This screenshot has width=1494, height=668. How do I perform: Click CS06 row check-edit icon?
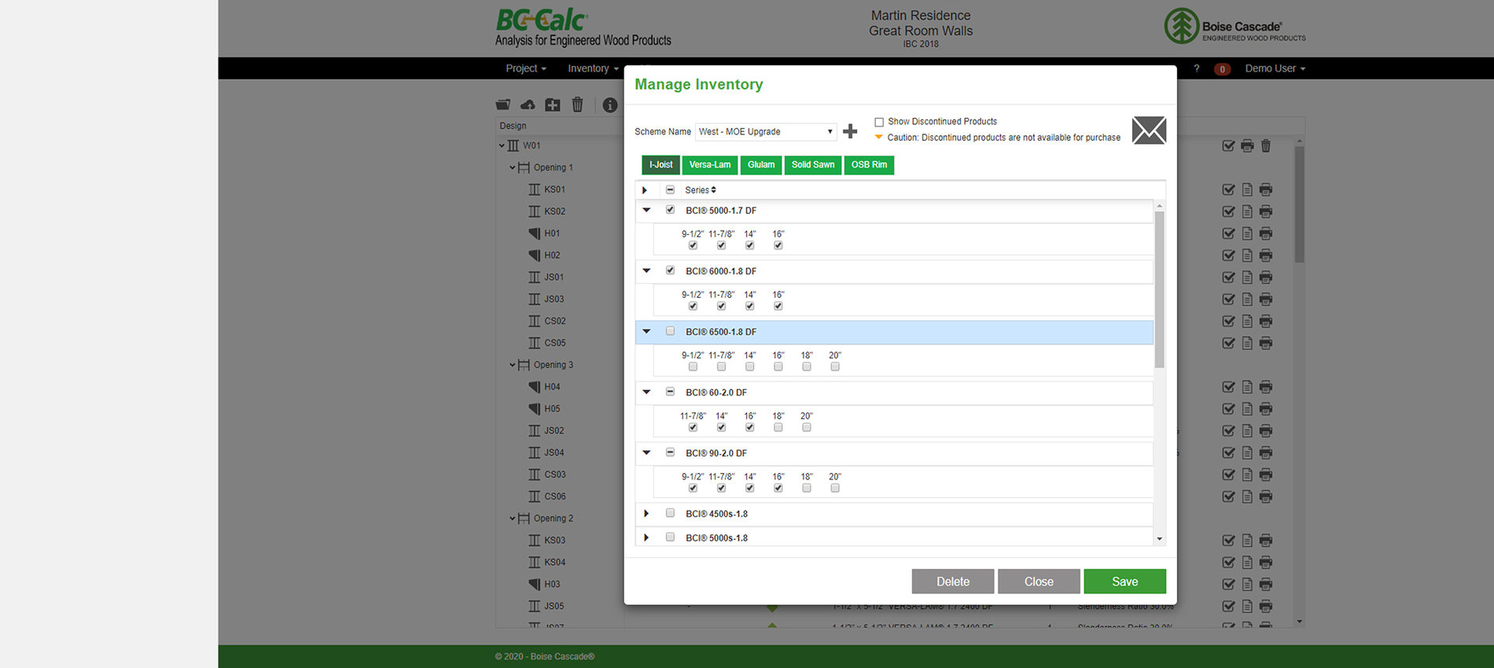pos(1228,497)
